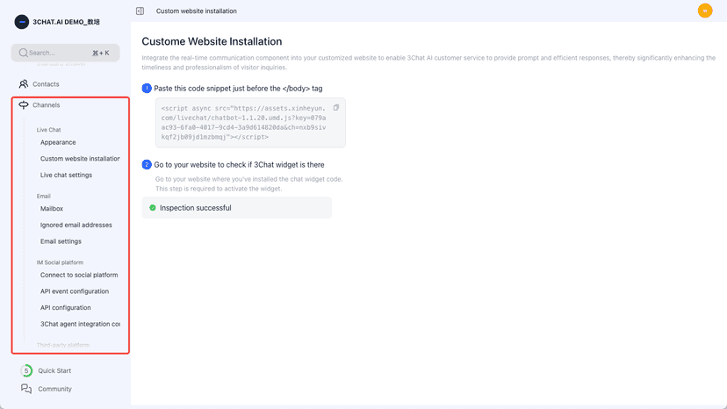Click the Channels signpost icon
This screenshot has width=727, height=409.
23,104
